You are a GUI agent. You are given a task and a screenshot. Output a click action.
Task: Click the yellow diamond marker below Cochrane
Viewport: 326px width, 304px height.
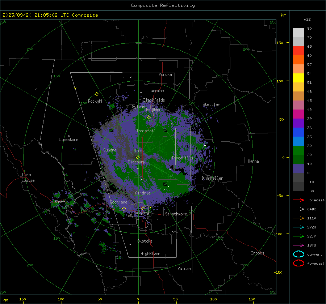click(x=124, y=209)
